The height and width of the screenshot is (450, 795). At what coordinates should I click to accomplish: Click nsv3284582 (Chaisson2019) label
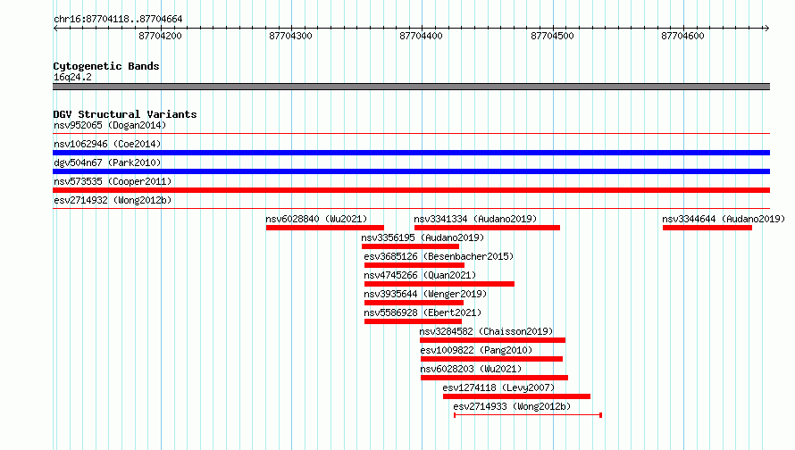pos(486,331)
